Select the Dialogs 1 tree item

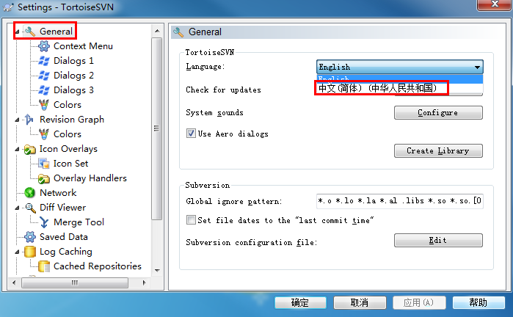tap(73, 61)
